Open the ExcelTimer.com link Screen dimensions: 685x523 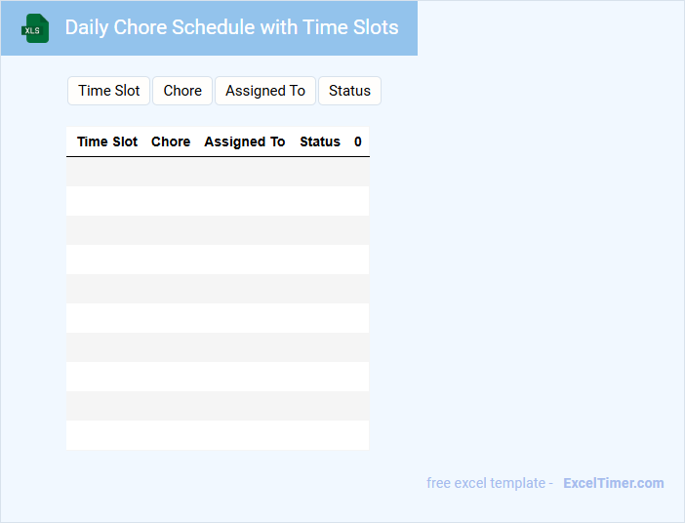pyautogui.click(x=613, y=483)
